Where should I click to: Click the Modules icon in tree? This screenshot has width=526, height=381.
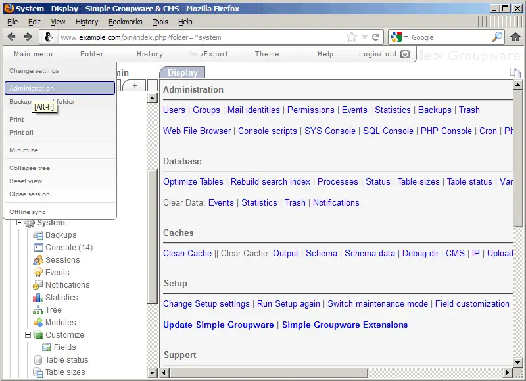38,323
